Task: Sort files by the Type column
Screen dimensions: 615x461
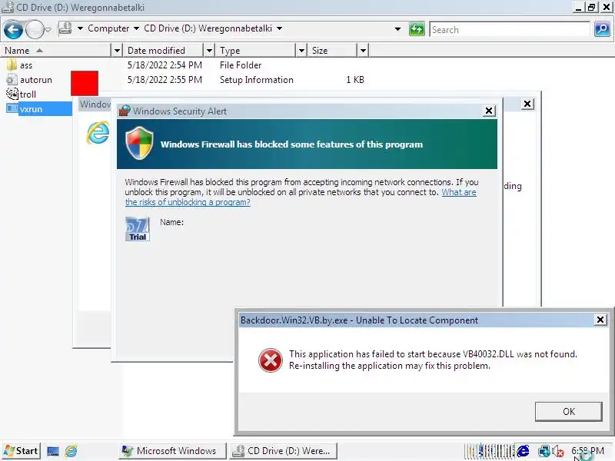Action: click(257, 51)
